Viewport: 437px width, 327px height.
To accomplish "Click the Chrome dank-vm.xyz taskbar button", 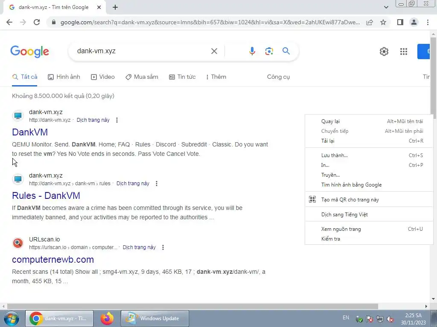I will [60, 318].
